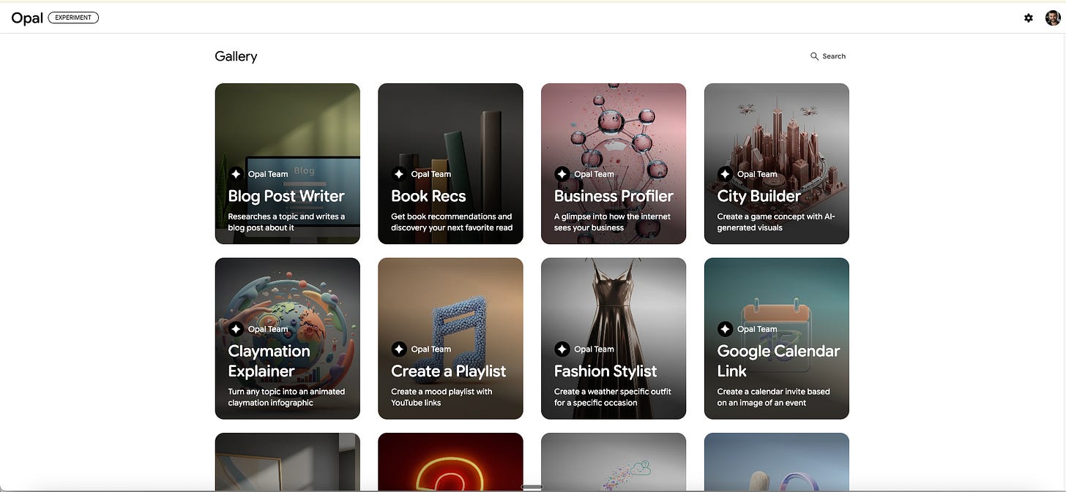1066x492 pixels.
Task: Click 'A glimpse into how the internet' description
Action: (x=612, y=222)
